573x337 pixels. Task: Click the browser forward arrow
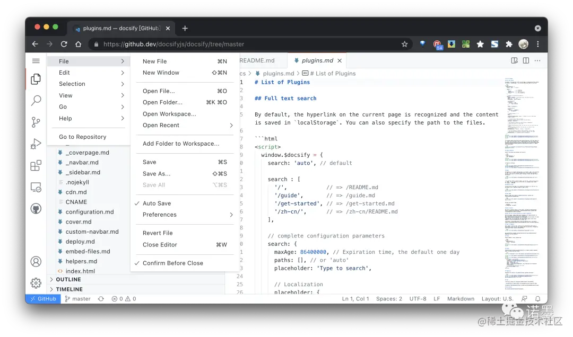[49, 44]
